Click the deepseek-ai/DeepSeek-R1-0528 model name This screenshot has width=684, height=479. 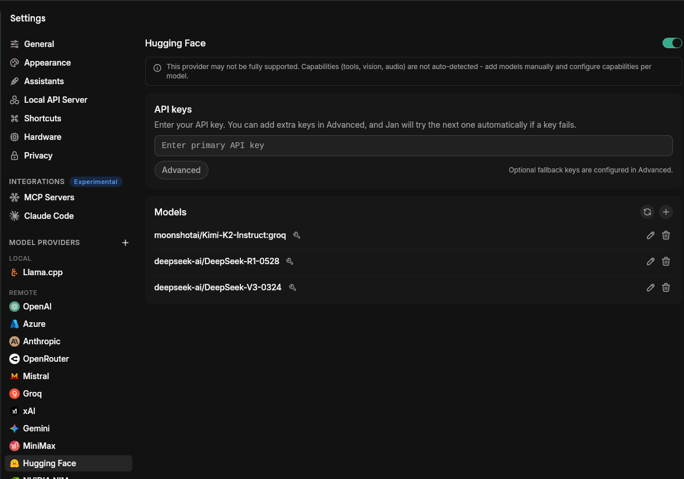(217, 261)
